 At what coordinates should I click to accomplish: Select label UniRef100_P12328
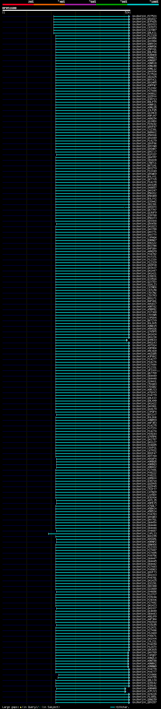(x=144, y=35)
